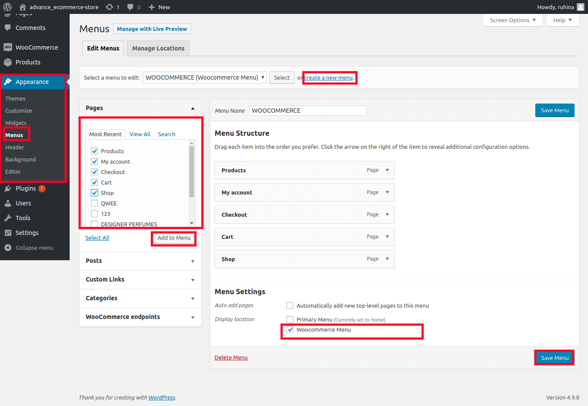The width and height of the screenshot is (588, 406).
Task: Check the QWEE page checkbox
Action: pos(94,203)
